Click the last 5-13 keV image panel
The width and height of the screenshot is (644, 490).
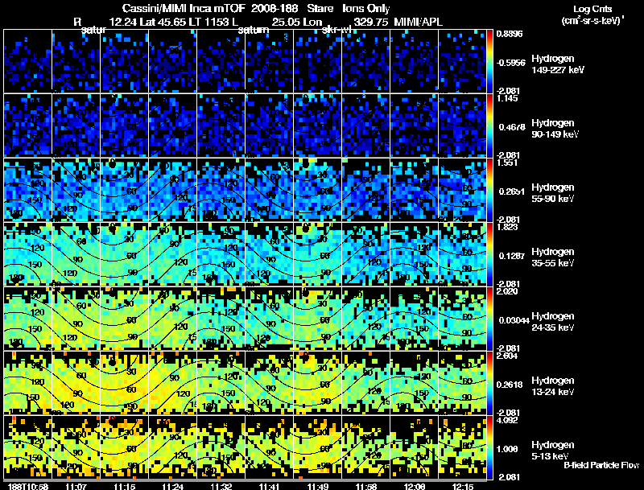tap(462, 447)
